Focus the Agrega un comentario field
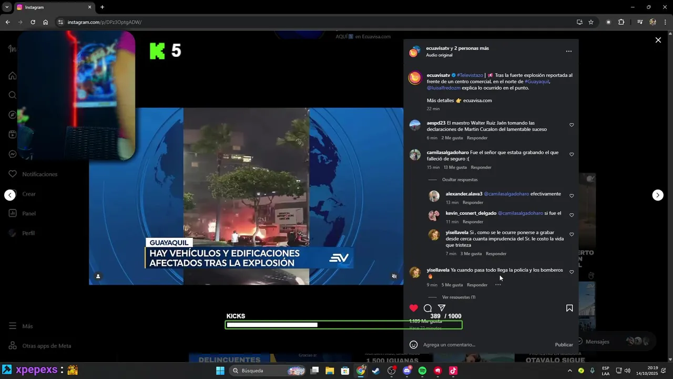Screen dimensions: 673x379 (486, 345)
